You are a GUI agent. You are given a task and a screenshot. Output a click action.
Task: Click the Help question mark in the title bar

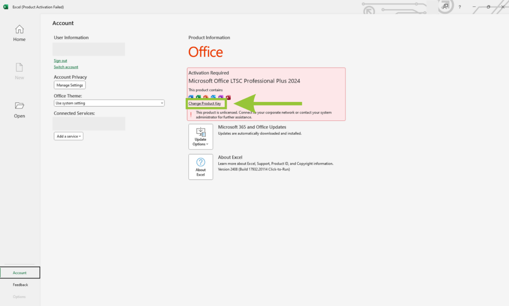(x=459, y=7)
